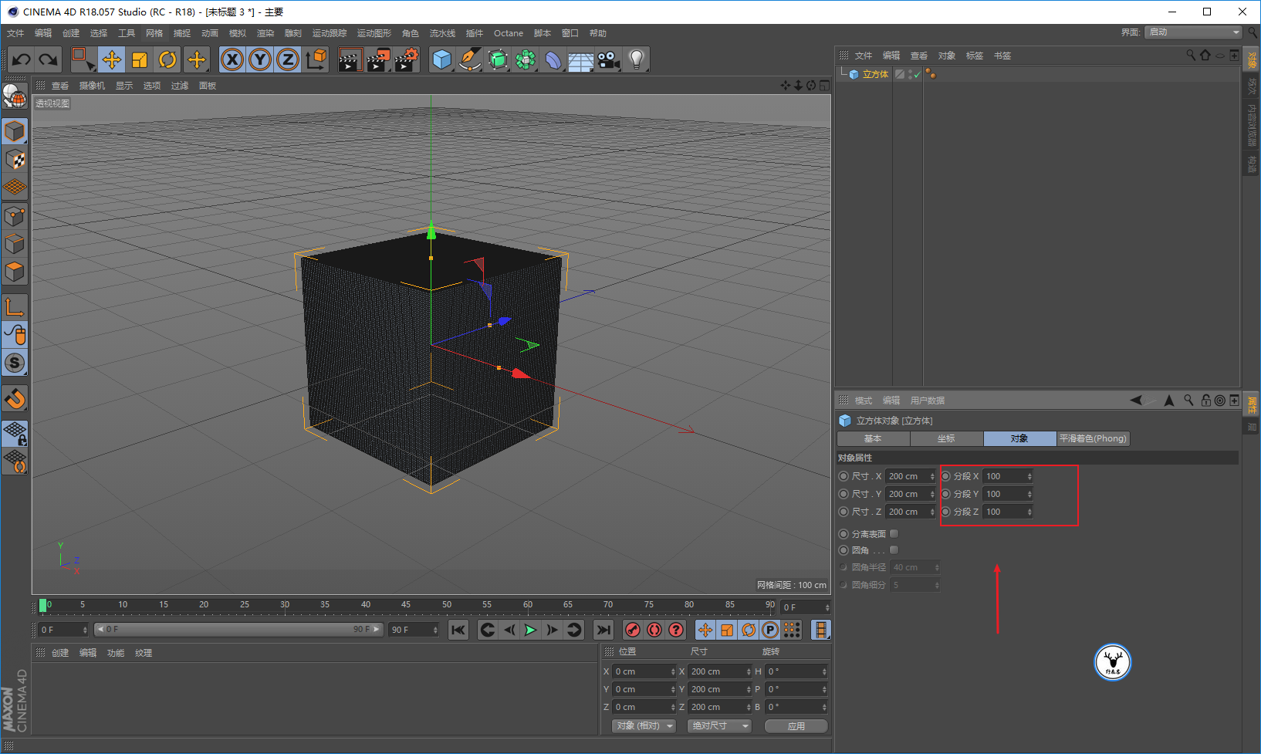This screenshot has width=1261, height=754.
Task: Switch the coordinate system icon
Action: (x=316, y=59)
